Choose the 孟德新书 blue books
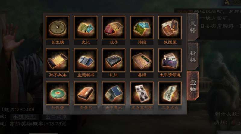This screenshot has height=134, width=241. 86,61
